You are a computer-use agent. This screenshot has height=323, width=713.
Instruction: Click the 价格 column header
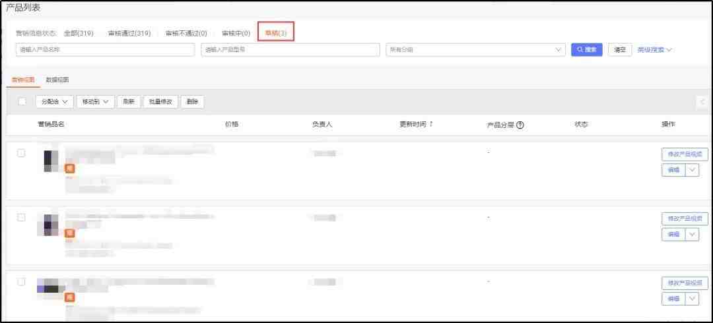(x=232, y=124)
